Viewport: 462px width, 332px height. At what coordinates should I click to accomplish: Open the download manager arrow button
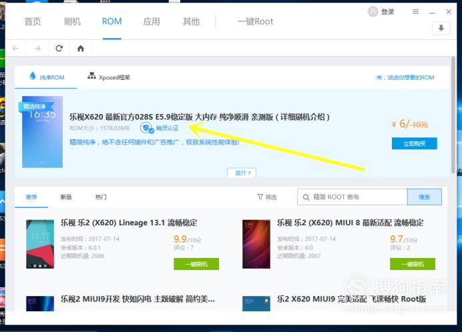tap(441, 28)
